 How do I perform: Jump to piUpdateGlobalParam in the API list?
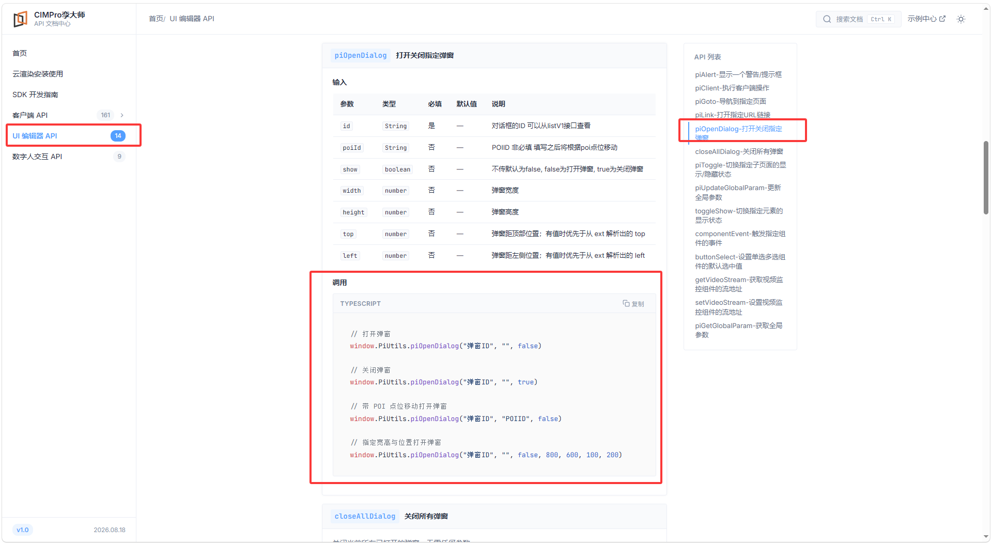[738, 192]
